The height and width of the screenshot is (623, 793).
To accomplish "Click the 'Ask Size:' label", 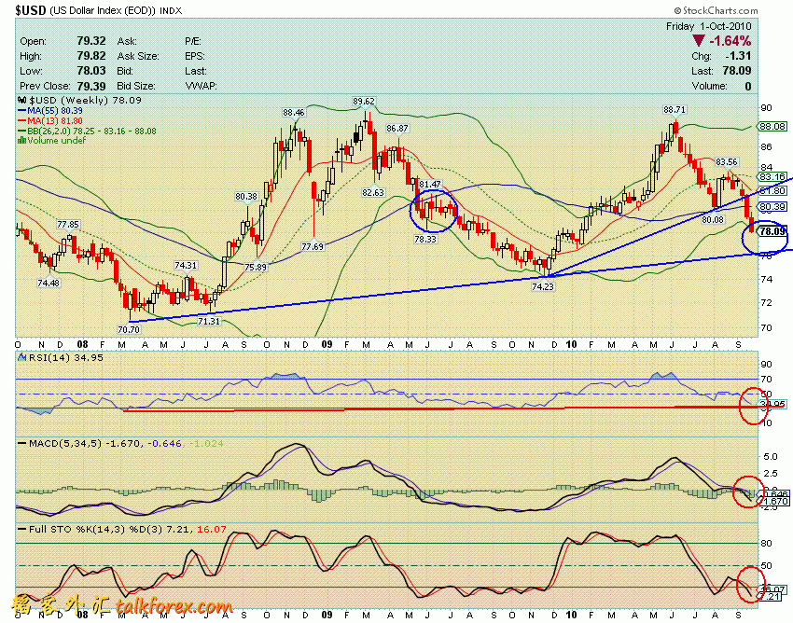I will (138, 56).
